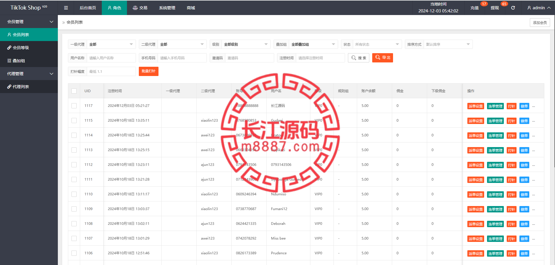Open the 充值 notification with badge 17

475,8
